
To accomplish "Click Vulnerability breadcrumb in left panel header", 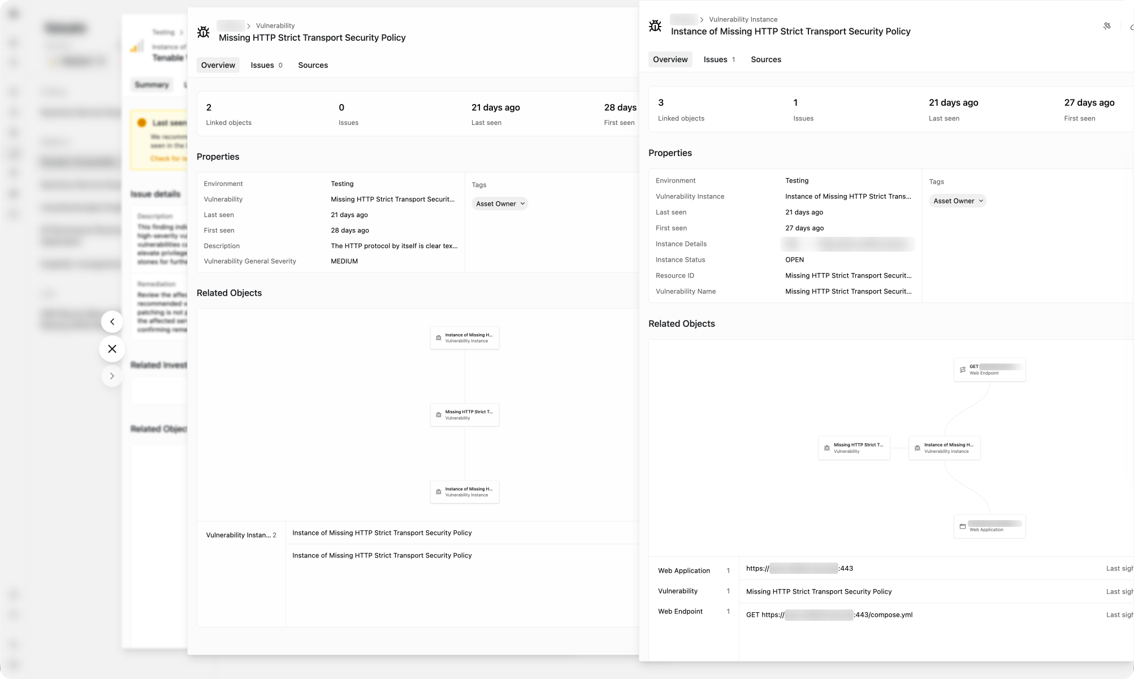I will pyautogui.click(x=275, y=25).
